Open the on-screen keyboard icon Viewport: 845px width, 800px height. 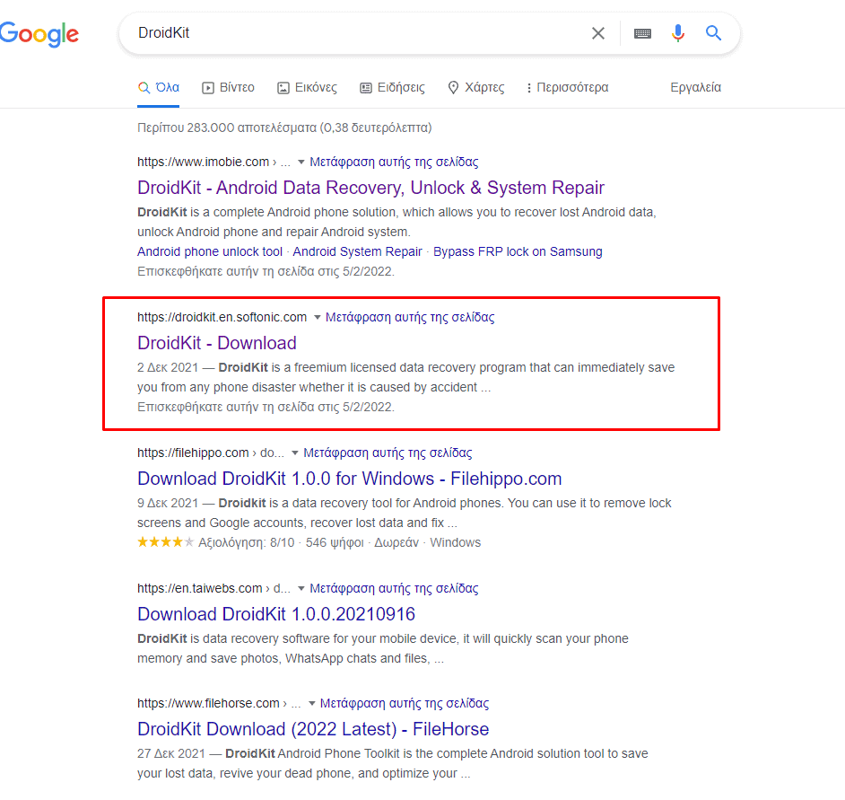(642, 33)
